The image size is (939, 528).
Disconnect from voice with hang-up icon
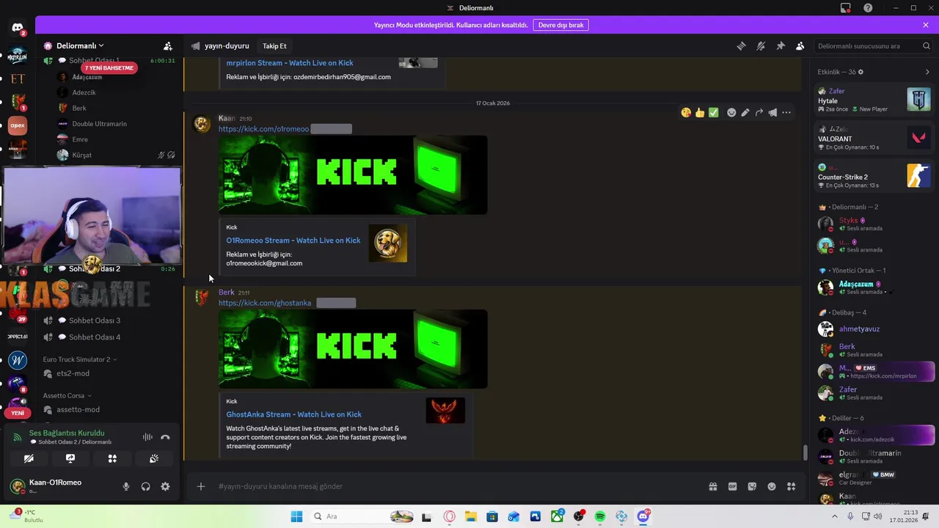pyautogui.click(x=165, y=437)
